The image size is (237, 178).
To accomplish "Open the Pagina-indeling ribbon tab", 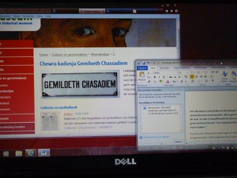I will click(182, 68).
